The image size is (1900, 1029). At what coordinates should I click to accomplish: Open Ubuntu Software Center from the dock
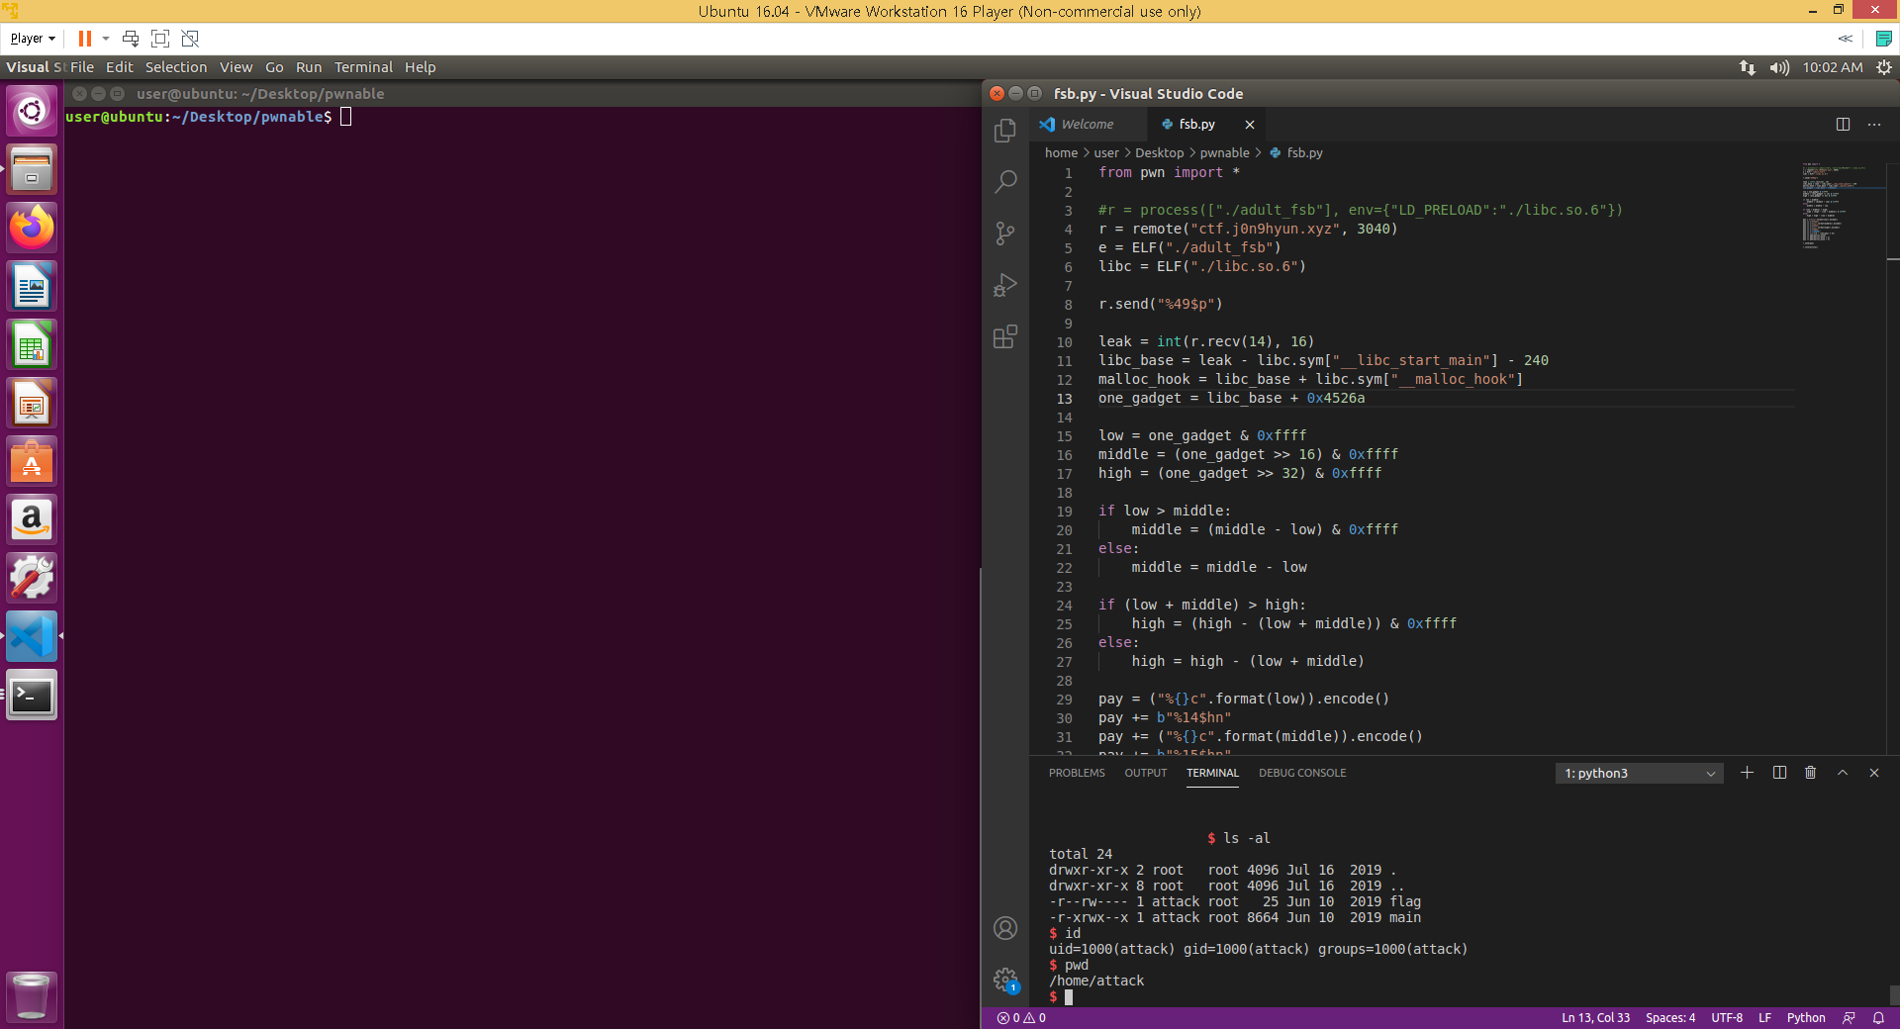point(32,461)
